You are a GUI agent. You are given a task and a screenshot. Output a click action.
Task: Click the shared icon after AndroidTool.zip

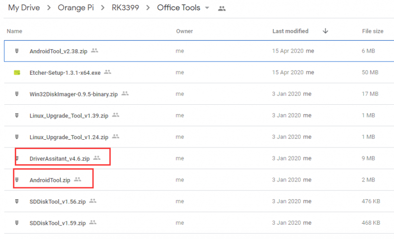click(x=77, y=179)
